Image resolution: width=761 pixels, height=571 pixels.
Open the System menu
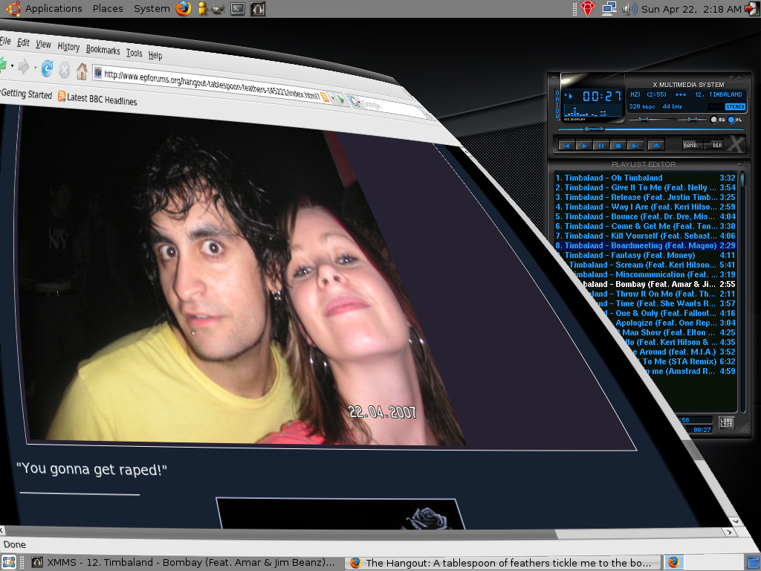(152, 9)
